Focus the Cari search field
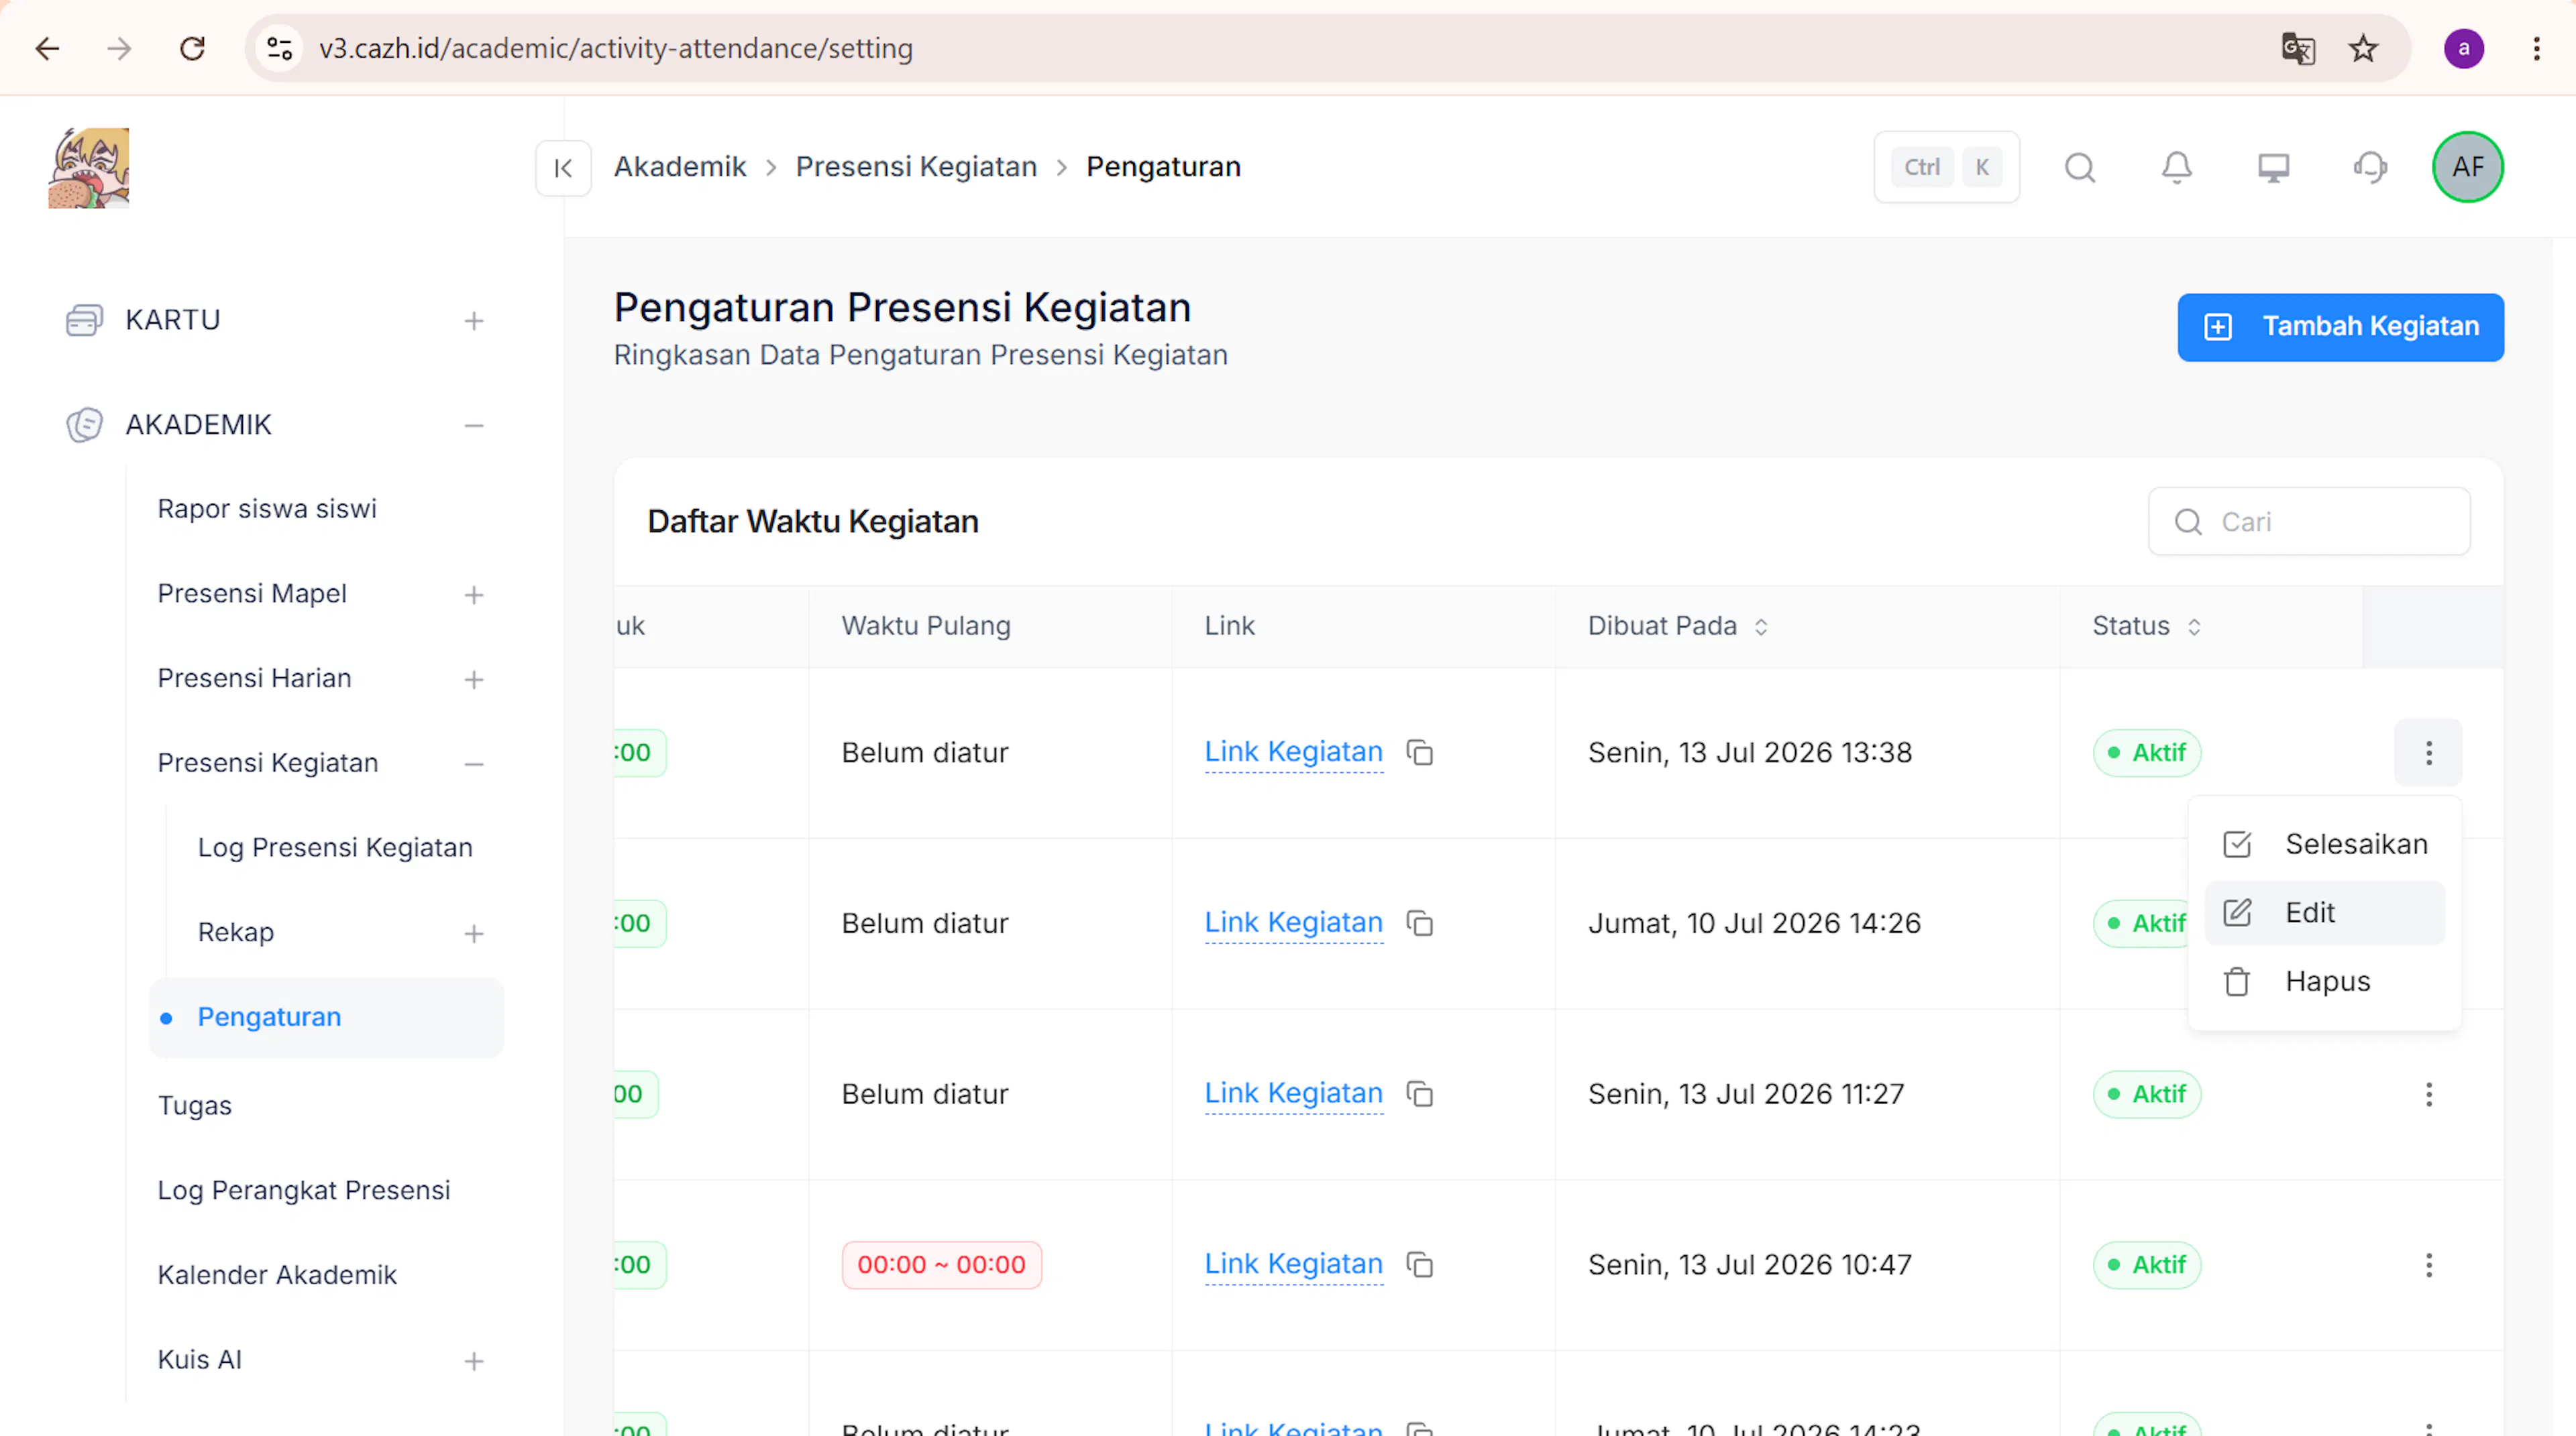 pos(2309,522)
